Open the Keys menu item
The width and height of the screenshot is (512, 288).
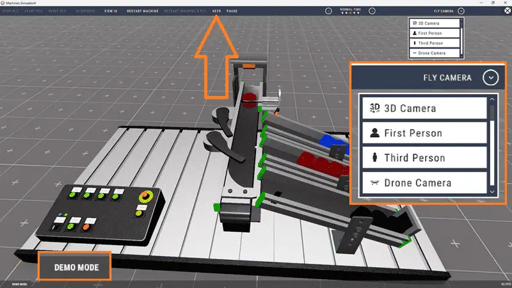point(216,11)
